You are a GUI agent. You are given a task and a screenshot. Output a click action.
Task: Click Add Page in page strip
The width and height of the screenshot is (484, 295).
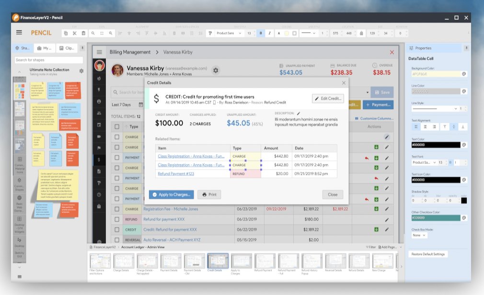pyautogui.click(x=387, y=247)
